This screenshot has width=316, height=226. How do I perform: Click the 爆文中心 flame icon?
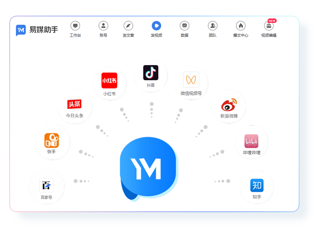241,26
